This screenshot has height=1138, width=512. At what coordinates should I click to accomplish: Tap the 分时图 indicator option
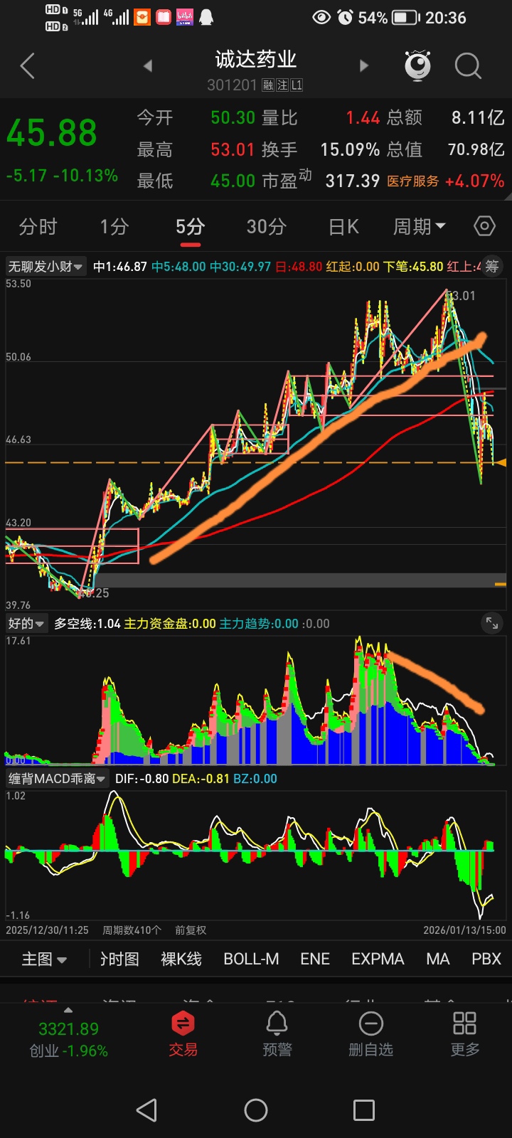[x=119, y=959]
